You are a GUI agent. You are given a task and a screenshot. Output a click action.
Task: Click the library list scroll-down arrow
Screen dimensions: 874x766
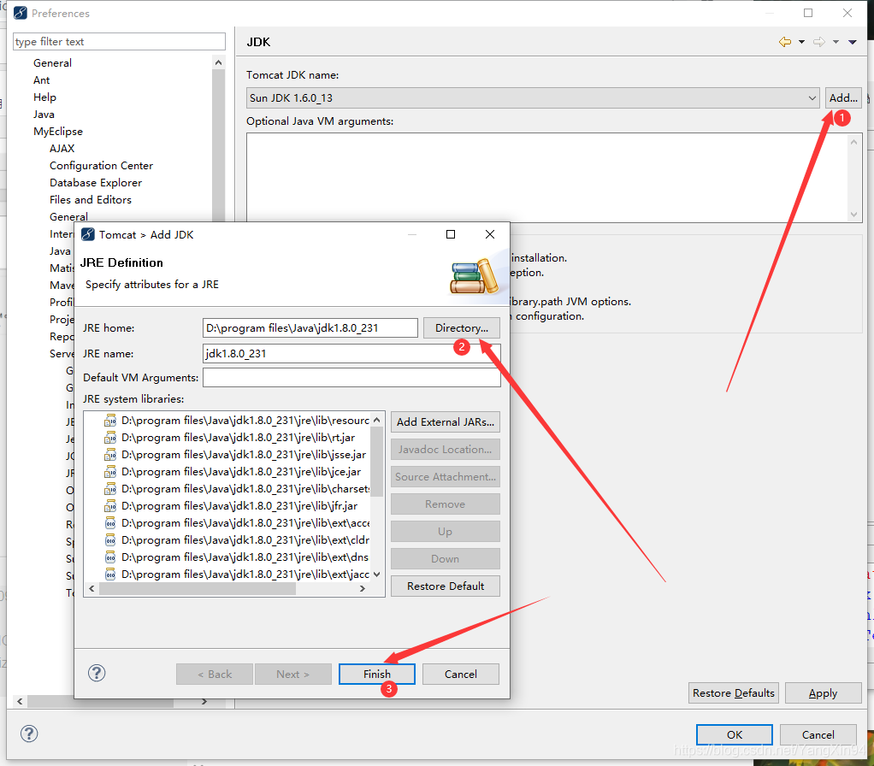pos(377,574)
